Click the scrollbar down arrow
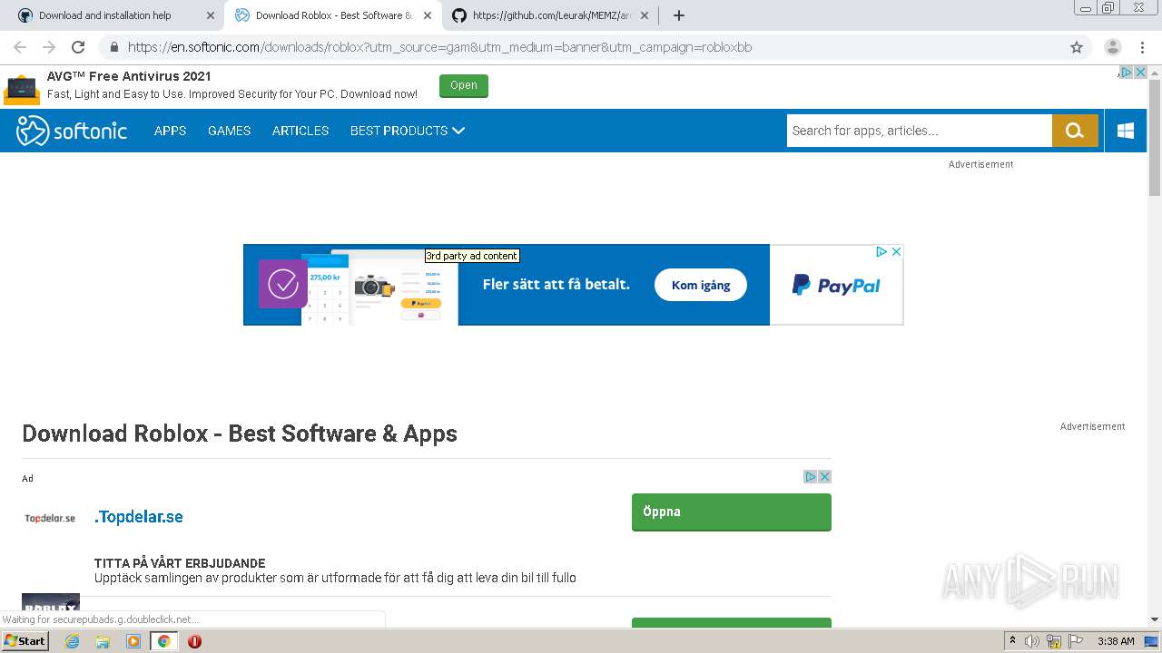The width and height of the screenshot is (1162, 653). point(1155,620)
